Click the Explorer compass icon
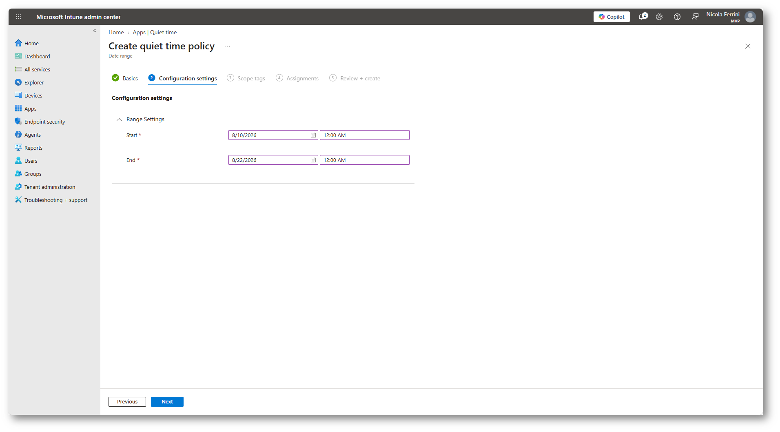 click(18, 82)
